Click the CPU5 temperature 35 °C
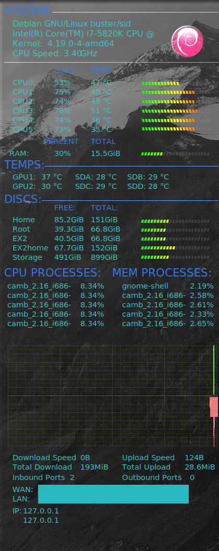 pos(101,129)
